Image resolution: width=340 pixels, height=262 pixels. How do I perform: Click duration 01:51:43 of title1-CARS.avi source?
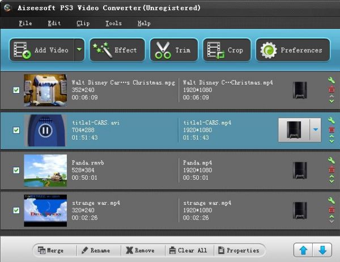click(x=84, y=137)
